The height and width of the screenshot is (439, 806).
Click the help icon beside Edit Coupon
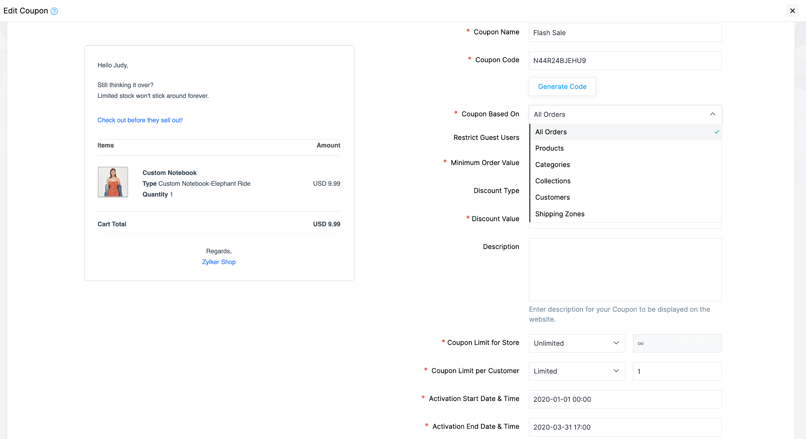54,11
